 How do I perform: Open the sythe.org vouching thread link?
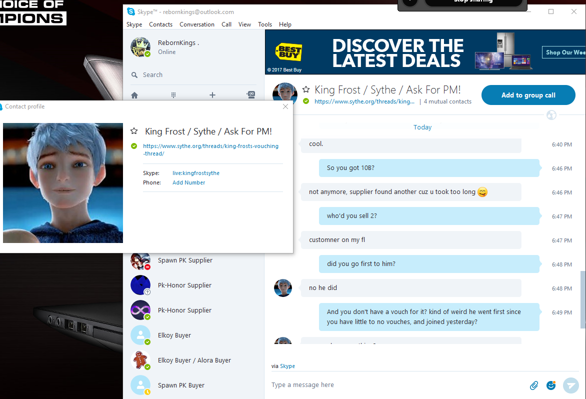pyautogui.click(x=211, y=150)
